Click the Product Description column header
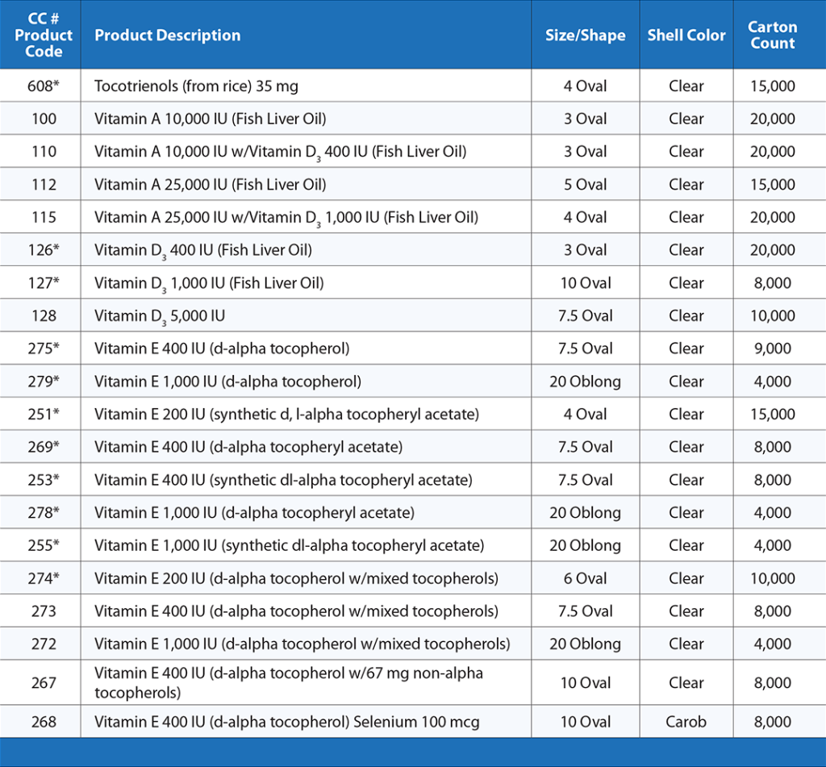This screenshot has width=826, height=767. tap(167, 35)
